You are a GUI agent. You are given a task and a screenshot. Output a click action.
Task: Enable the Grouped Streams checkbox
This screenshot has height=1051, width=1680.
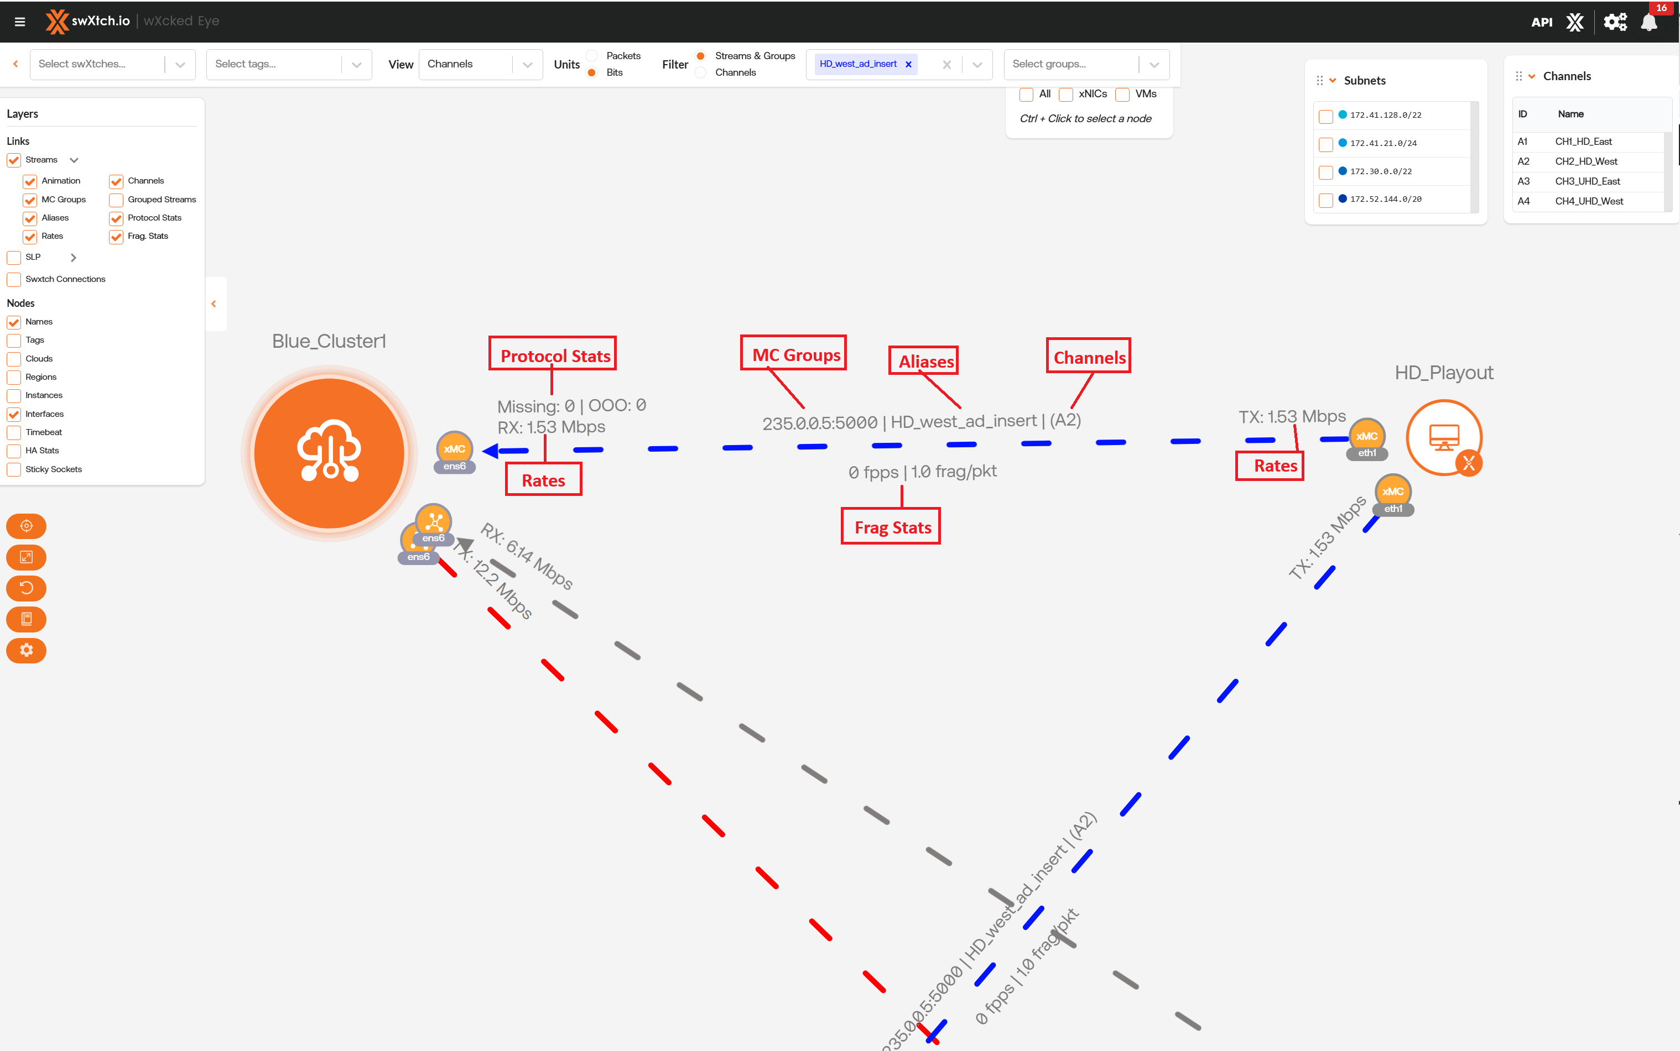click(116, 200)
